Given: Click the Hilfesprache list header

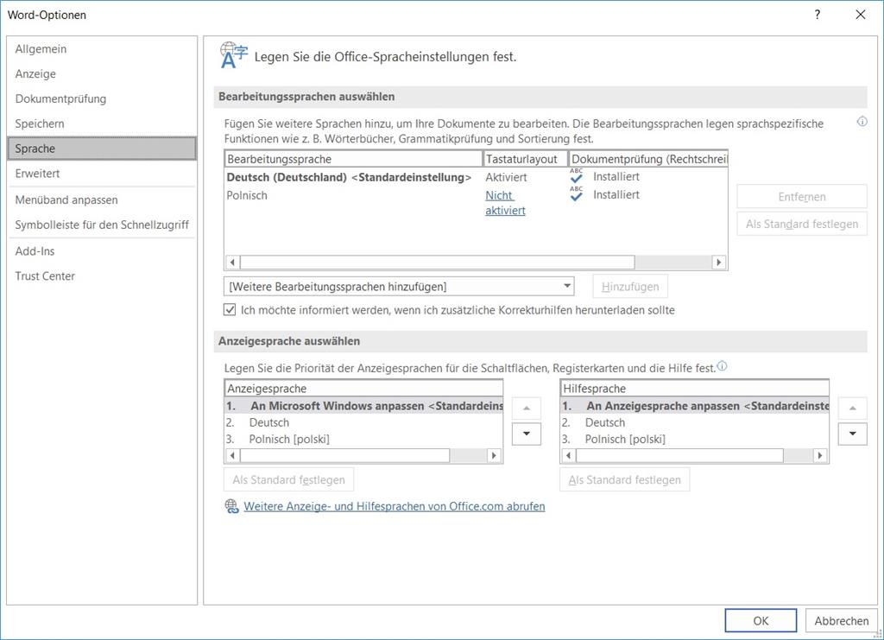Looking at the screenshot, I should [x=695, y=389].
